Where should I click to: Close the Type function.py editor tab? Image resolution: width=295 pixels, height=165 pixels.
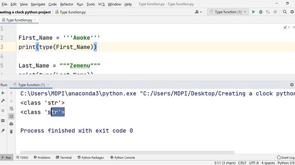coord(35,20)
